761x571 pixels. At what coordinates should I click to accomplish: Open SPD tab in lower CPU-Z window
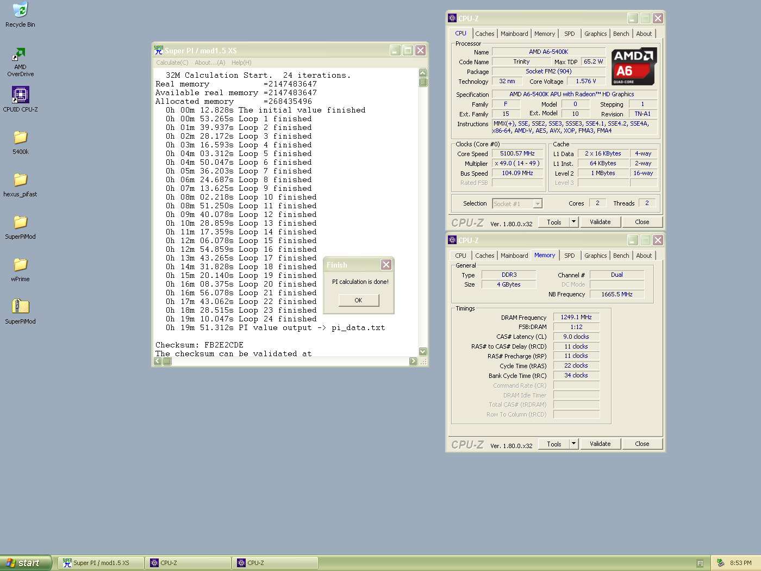pos(569,256)
